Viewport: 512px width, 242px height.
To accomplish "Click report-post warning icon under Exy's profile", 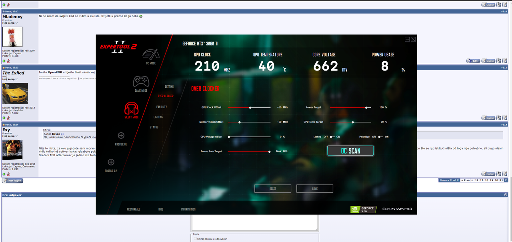I will tap(8, 174).
